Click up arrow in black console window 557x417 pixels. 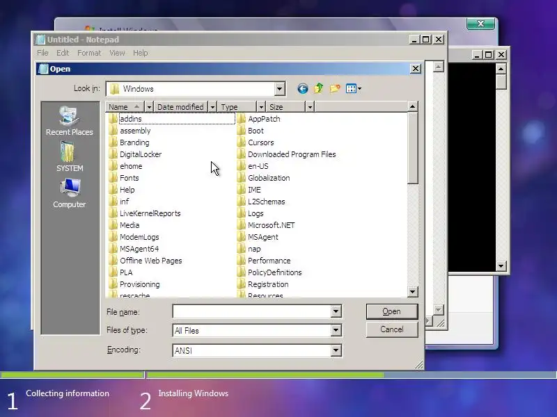point(501,68)
